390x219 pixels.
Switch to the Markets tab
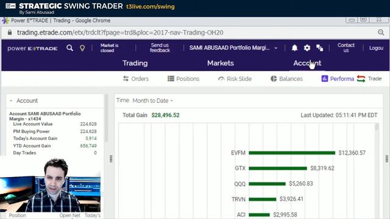point(221,63)
